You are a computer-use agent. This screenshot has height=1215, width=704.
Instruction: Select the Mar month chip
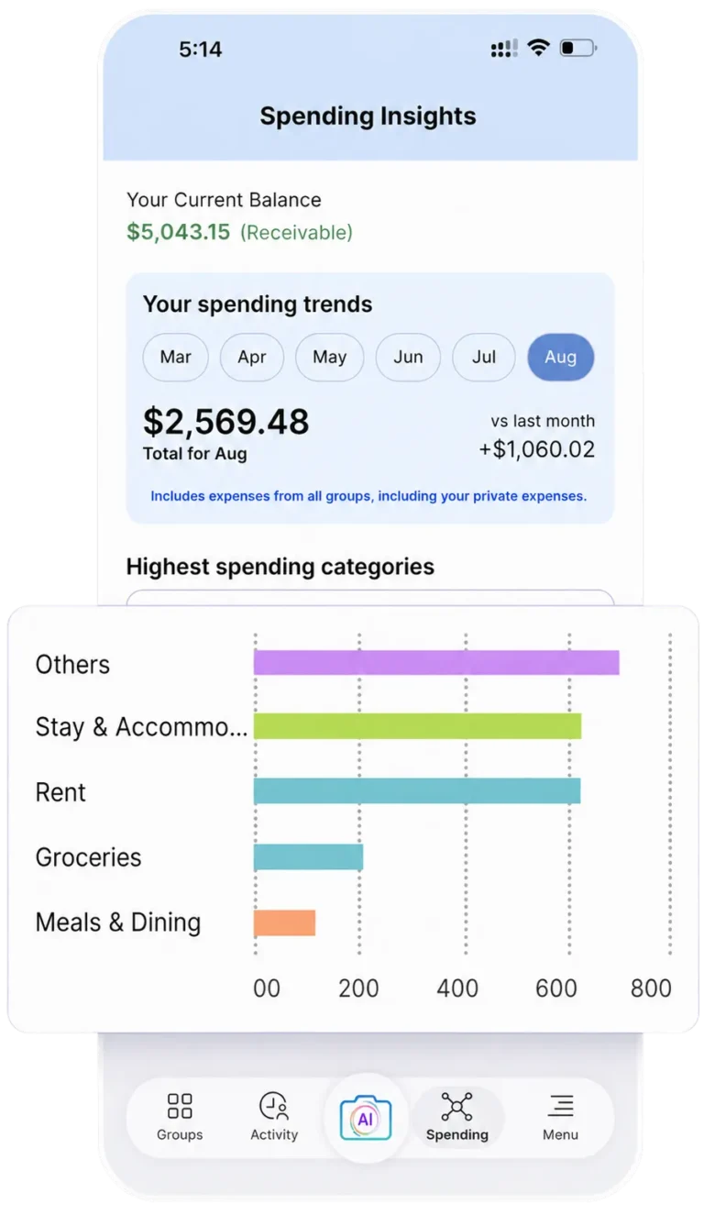point(175,358)
